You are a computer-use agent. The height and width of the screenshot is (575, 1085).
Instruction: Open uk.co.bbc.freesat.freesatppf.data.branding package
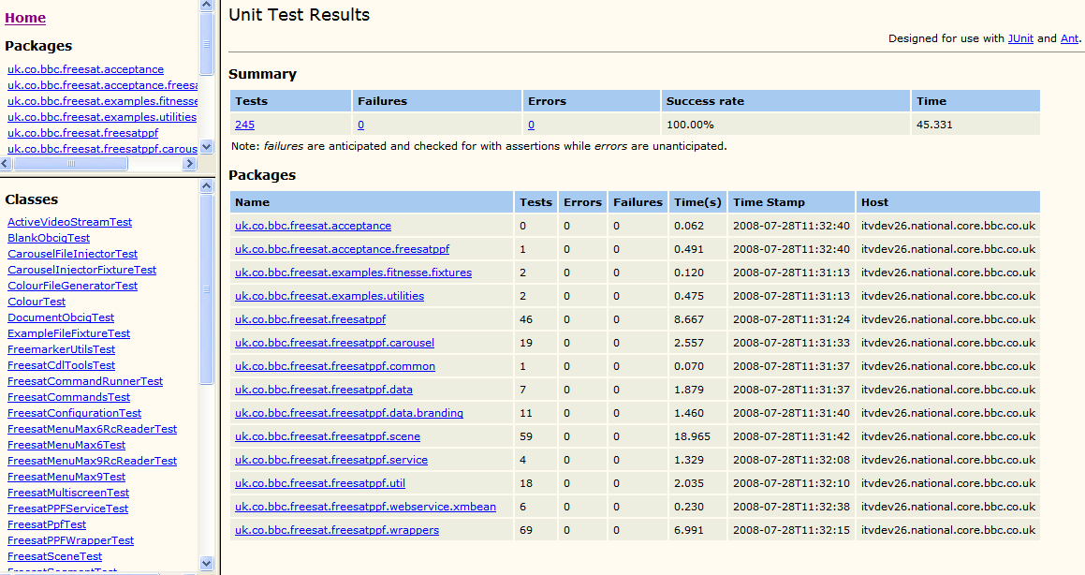(348, 413)
